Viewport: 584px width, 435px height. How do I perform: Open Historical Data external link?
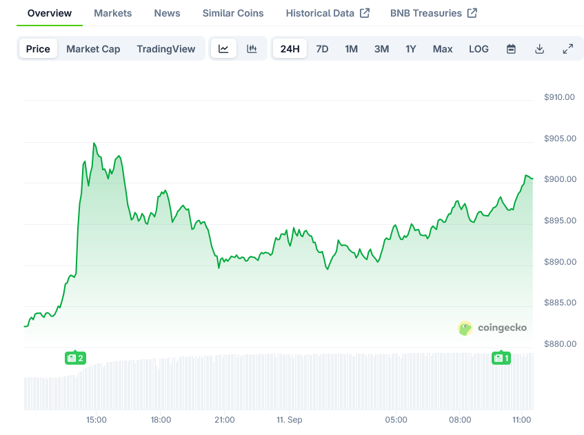pyautogui.click(x=328, y=13)
